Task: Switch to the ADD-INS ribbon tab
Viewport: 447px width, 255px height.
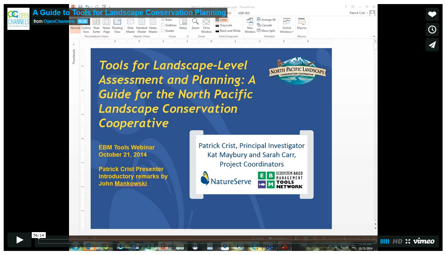Action: pyautogui.click(x=244, y=13)
